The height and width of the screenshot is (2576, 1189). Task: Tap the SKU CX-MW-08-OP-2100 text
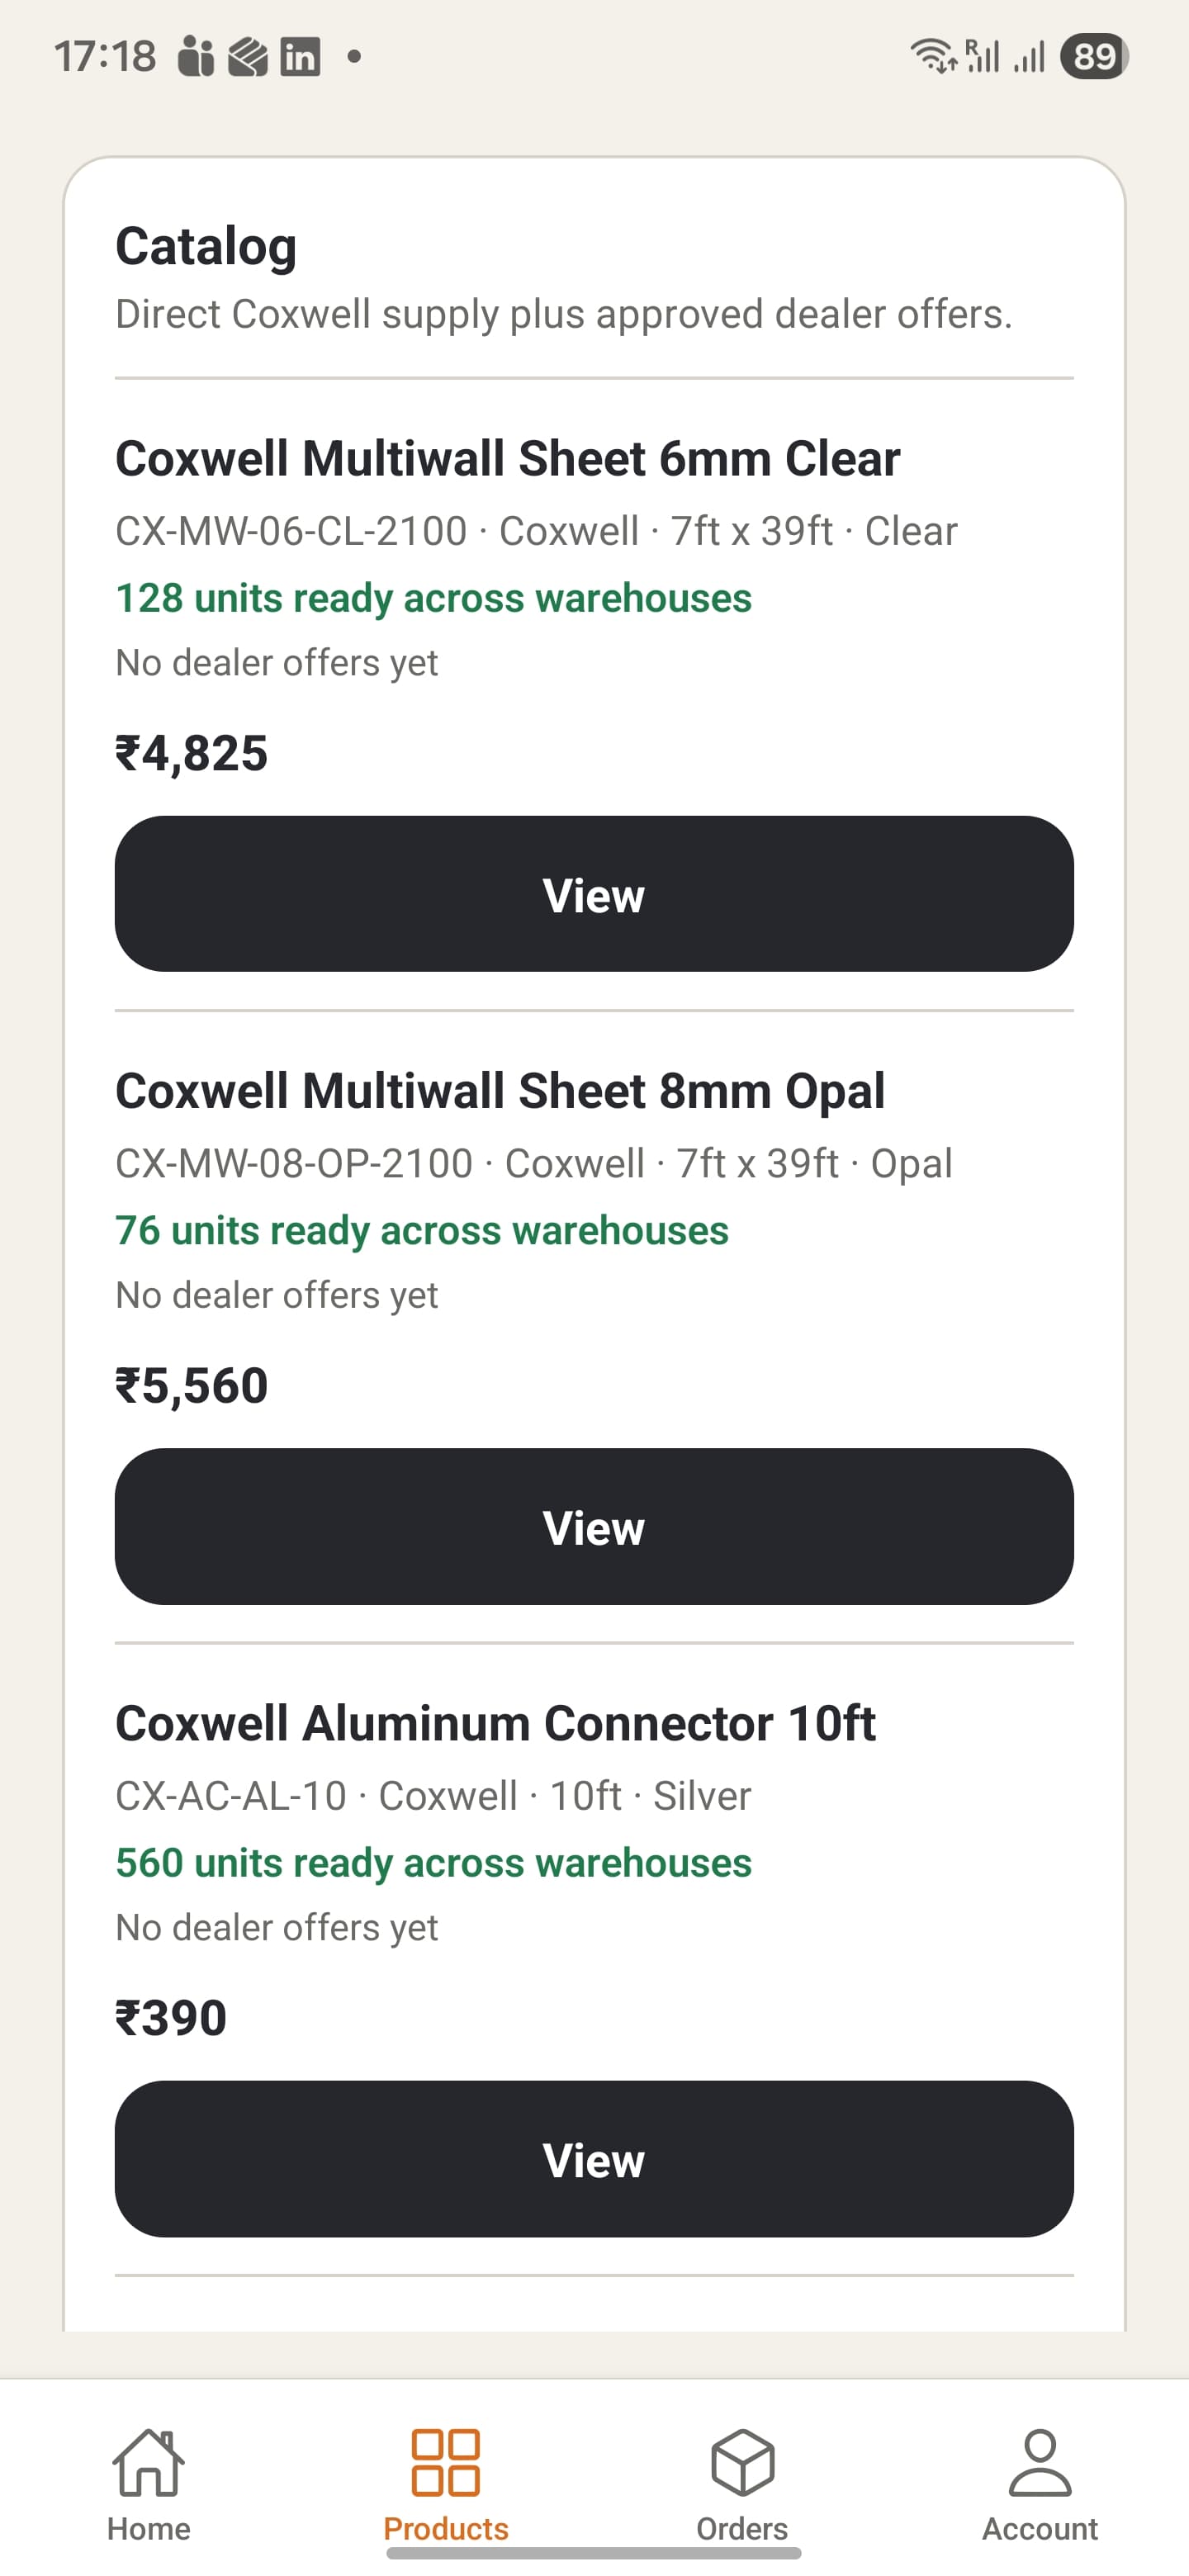pos(296,1163)
